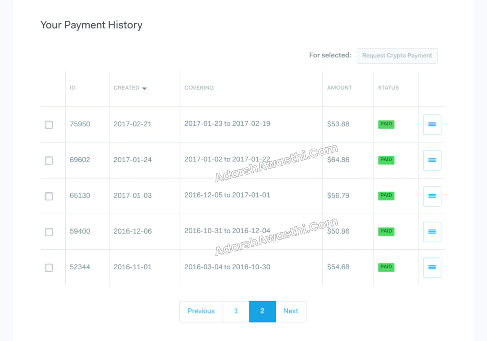Go to the Previous page
This screenshot has height=341, width=487.
[201, 311]
